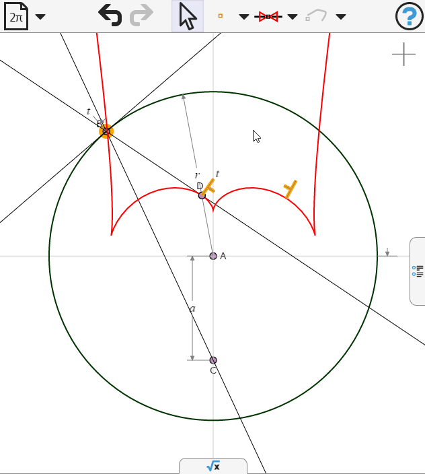
Task: Click the 2π new document icon
Action: point(16,16)
